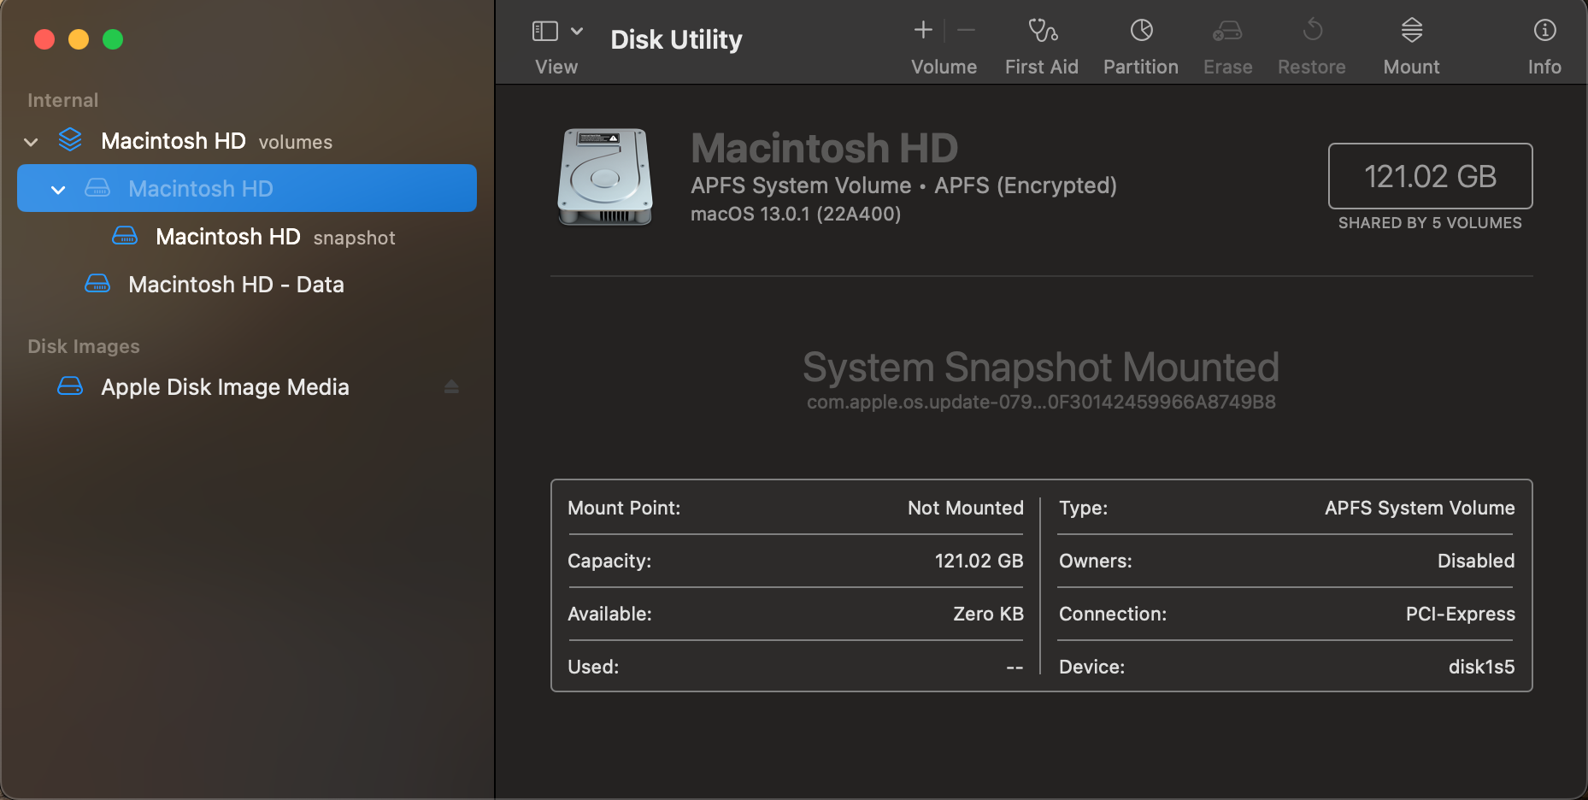1588x800 pixels.
Task: Click the System Snapshot Mounted heading
Action: tap(1041, 368)
